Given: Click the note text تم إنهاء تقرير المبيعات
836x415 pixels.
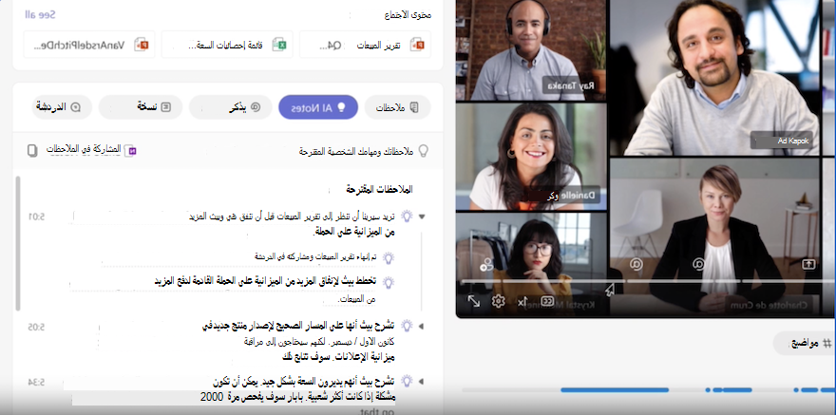Looking at the screenshot, I should 315,256.
